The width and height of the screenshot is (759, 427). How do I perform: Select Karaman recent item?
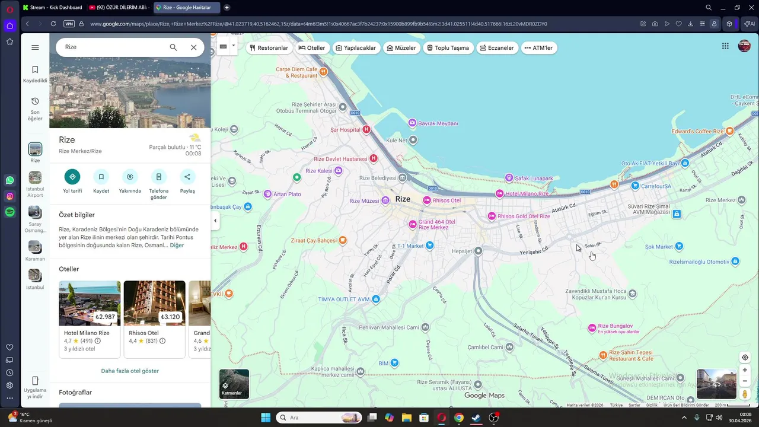click(35, 251)
